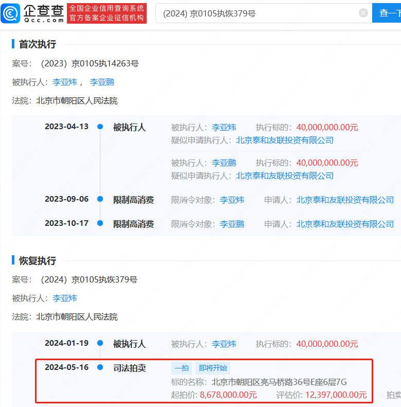This screenshot has height=407, width=401.
Task: Select the 2023-10-17 timeline dot
Action: pyautogui.click(x=100, y=223)
